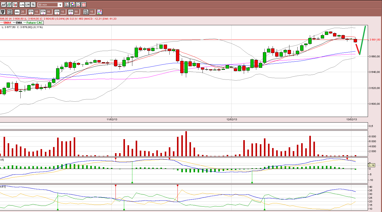Viewport: 382px width, 212px height.
Task: Click the 11/02/13 date label
Action: click(x=112, y=119)
